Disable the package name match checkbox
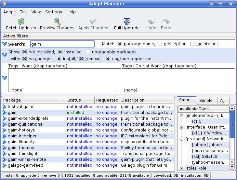This screenshot has height=180, width=237. (x=120, y=44)
